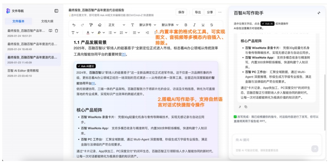Screen dimensions: 330x163
Task: Click the send button in AI input
Action: coord(314,149)
